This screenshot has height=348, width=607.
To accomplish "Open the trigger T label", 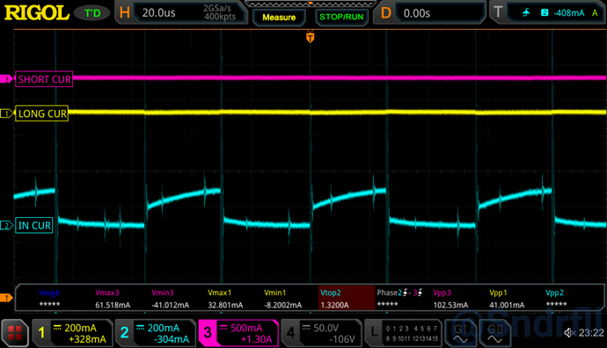I will [x=498, y=13].
